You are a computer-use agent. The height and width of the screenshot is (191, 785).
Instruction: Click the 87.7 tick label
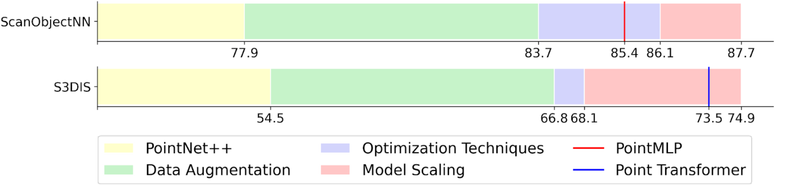pos(741,53)
